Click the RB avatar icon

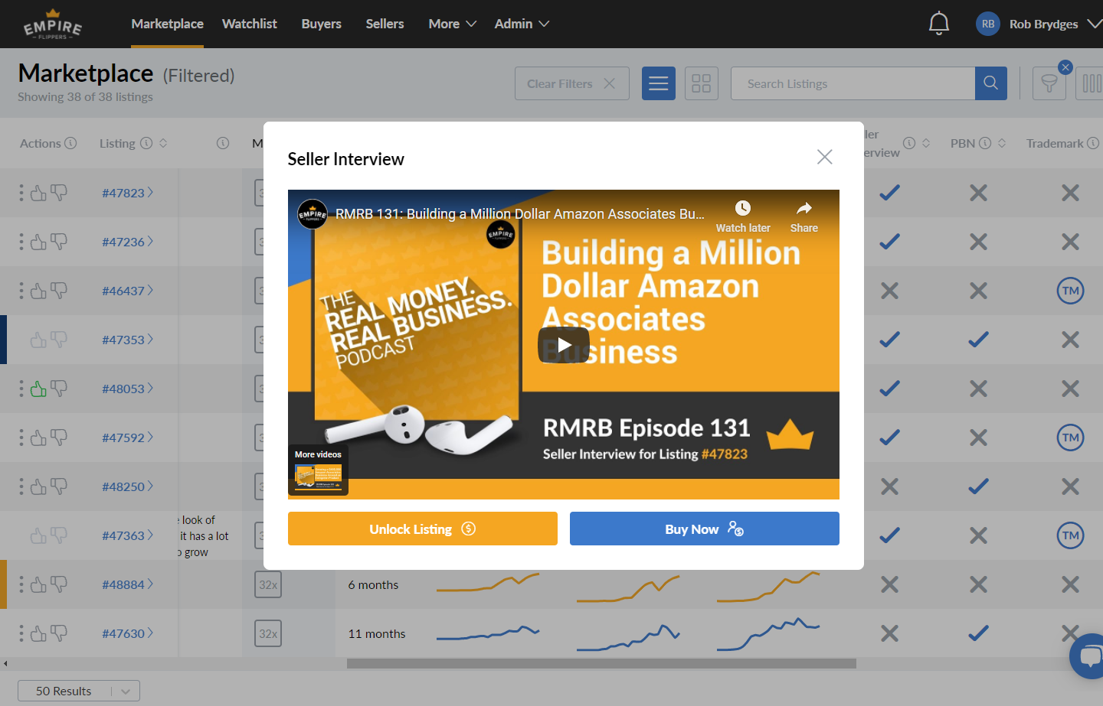[x=988, y=24]
